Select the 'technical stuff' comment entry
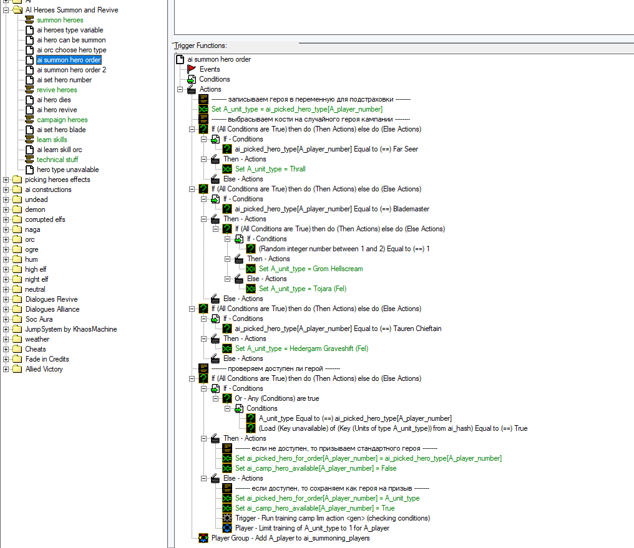The image size is (634, 548). coord(57,160)
